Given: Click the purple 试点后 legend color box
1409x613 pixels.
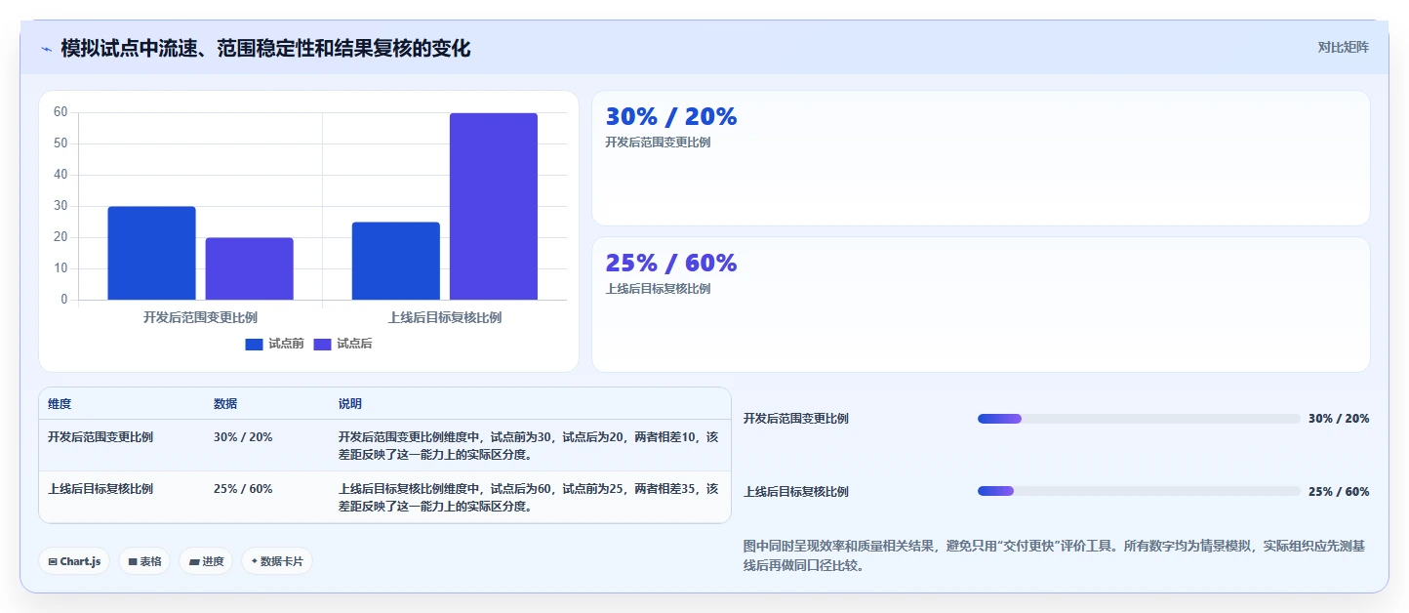Looking at the screenshot, I should click(x=322, y=344).
